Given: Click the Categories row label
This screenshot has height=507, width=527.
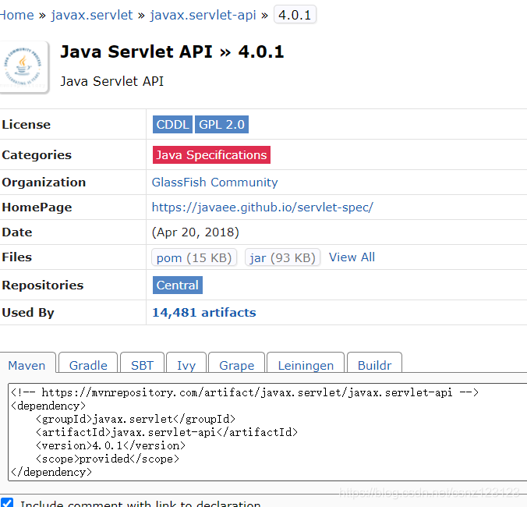Looking at the screenshot, I should click(x=37, y=155).
